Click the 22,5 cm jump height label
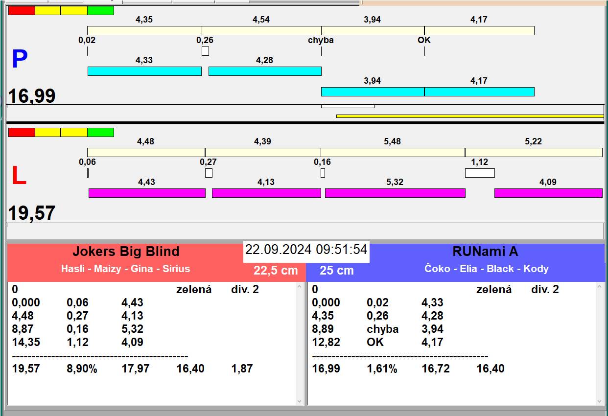Viewport: 608px width, 416px height. point(276,270)
